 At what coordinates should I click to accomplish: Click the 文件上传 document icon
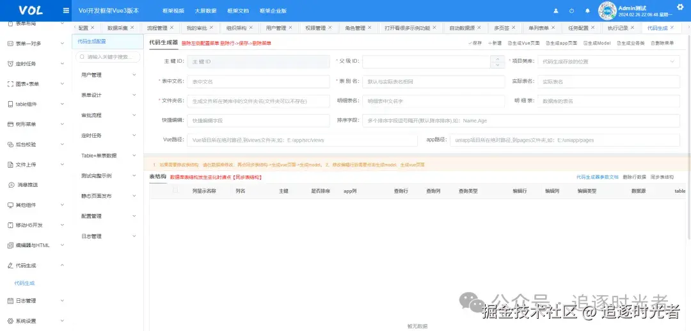click(x=11, y=165)
